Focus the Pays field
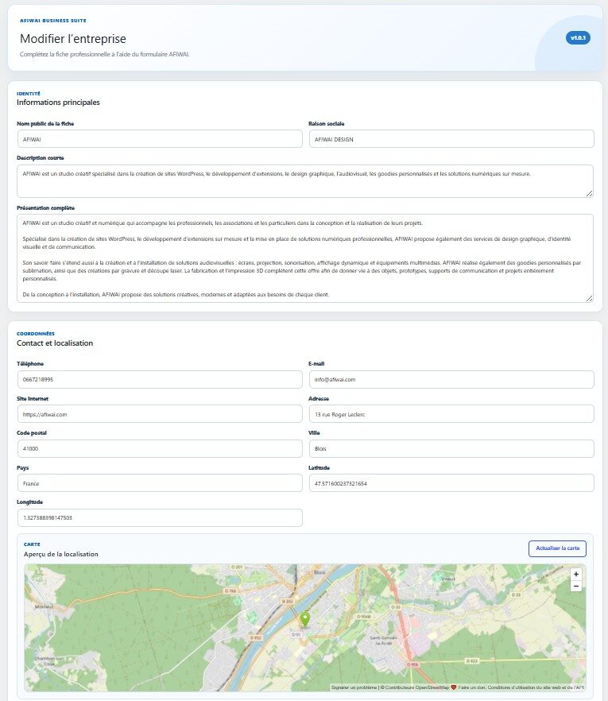This screenshot has width=608, height=701. pos(160,483)
